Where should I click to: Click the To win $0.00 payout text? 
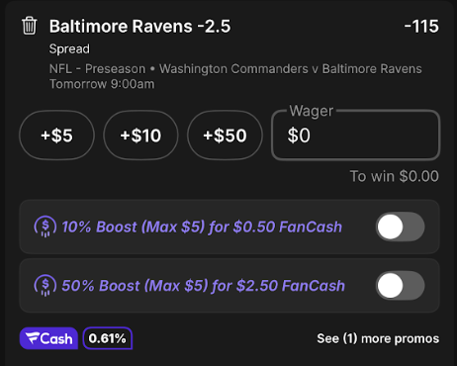395,176
